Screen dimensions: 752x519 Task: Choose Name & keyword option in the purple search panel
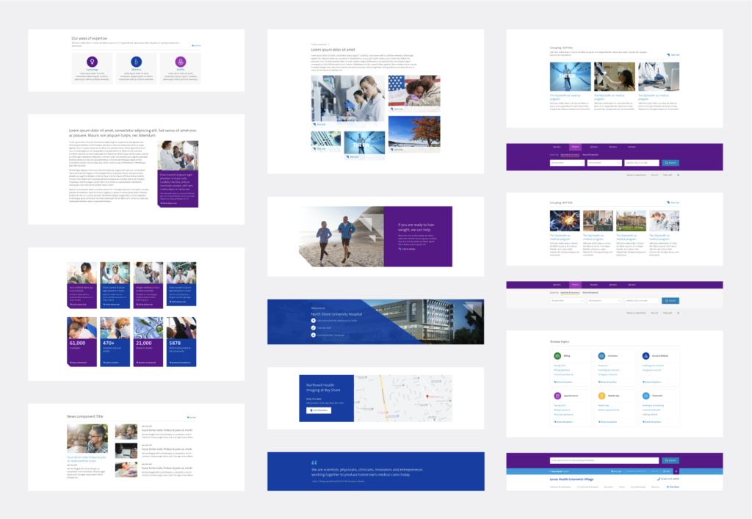[592, 155]
